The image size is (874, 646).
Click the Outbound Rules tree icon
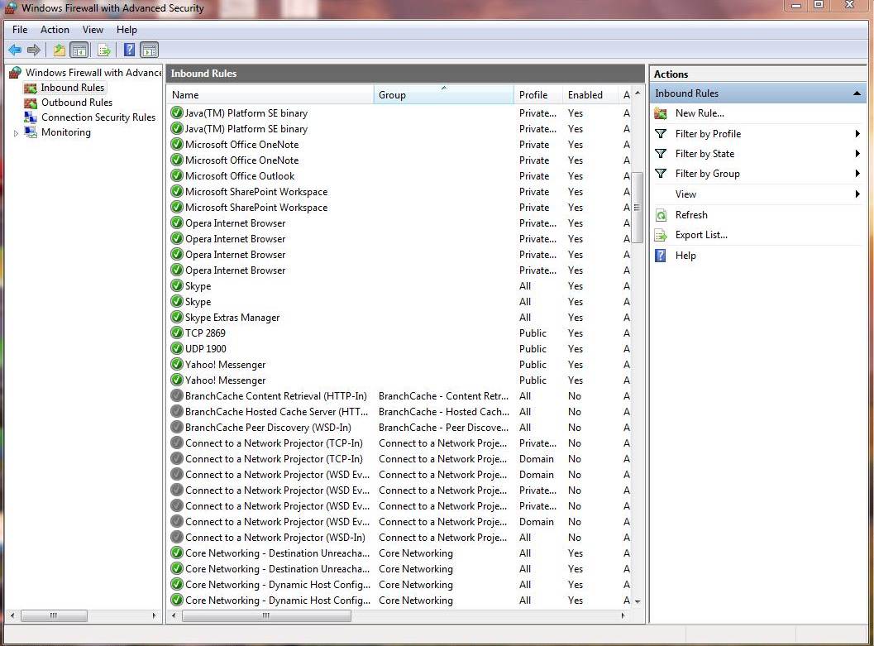(x=30, y=103)
